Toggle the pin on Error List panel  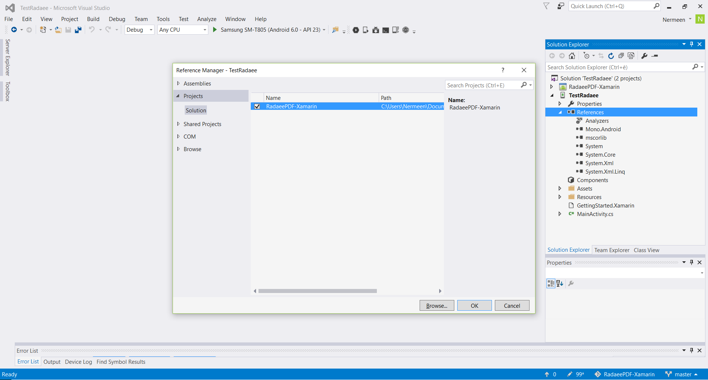point(692,351)
